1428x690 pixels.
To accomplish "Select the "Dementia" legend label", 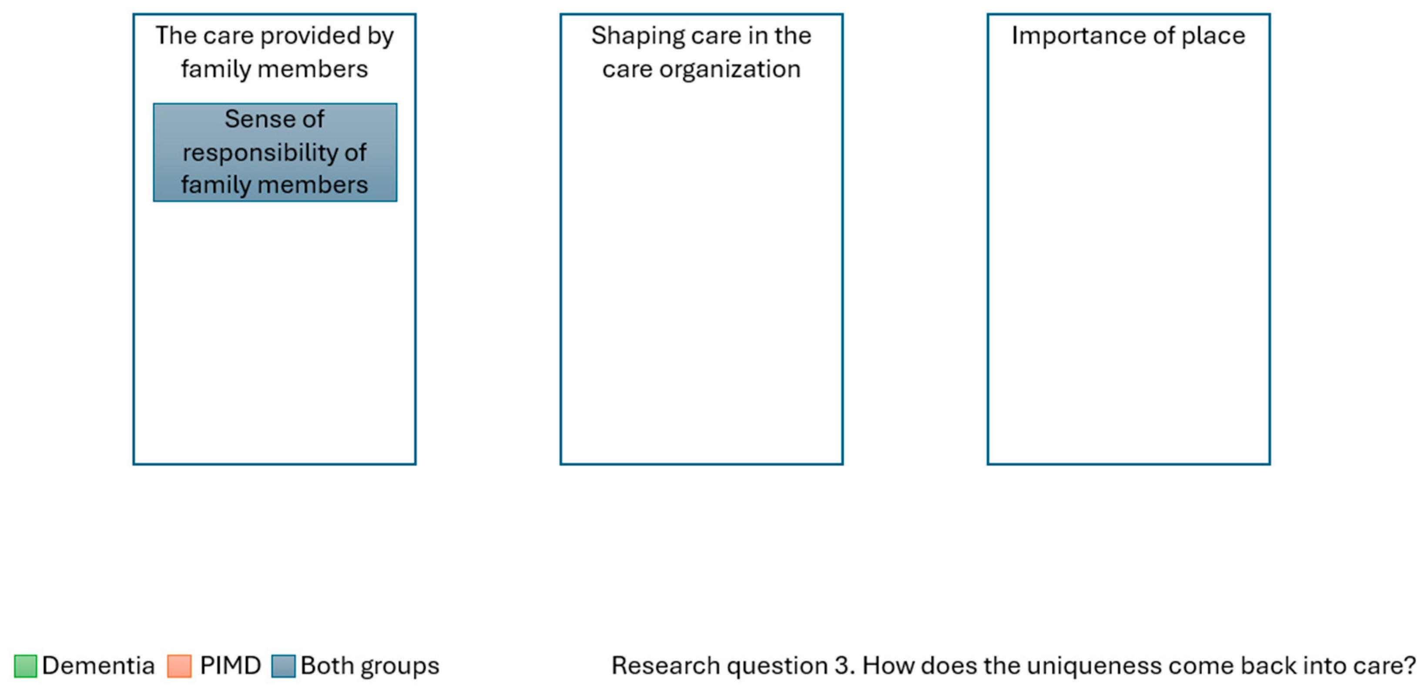I will coord(98,666).
